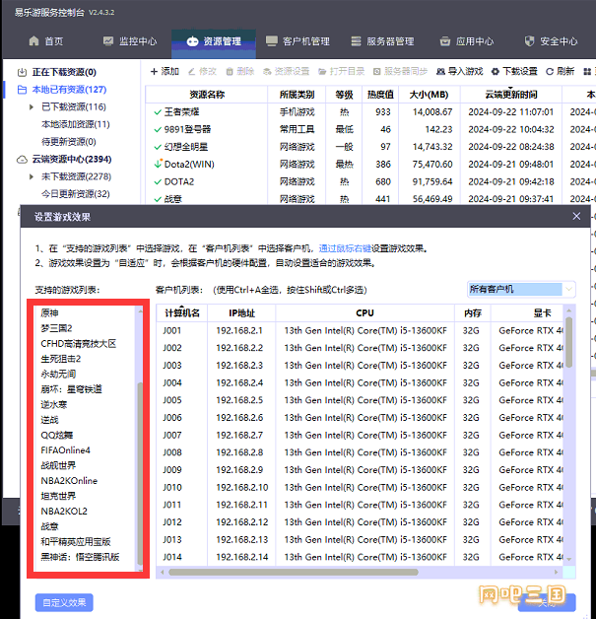Sort clients by CPU column header
596x619 pixels.
click(x=364, y=313)
